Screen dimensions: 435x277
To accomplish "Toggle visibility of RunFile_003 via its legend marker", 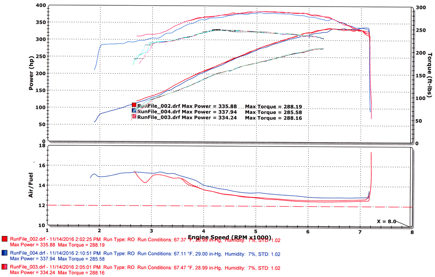I will pyautogui.click(x=134, y=116).
